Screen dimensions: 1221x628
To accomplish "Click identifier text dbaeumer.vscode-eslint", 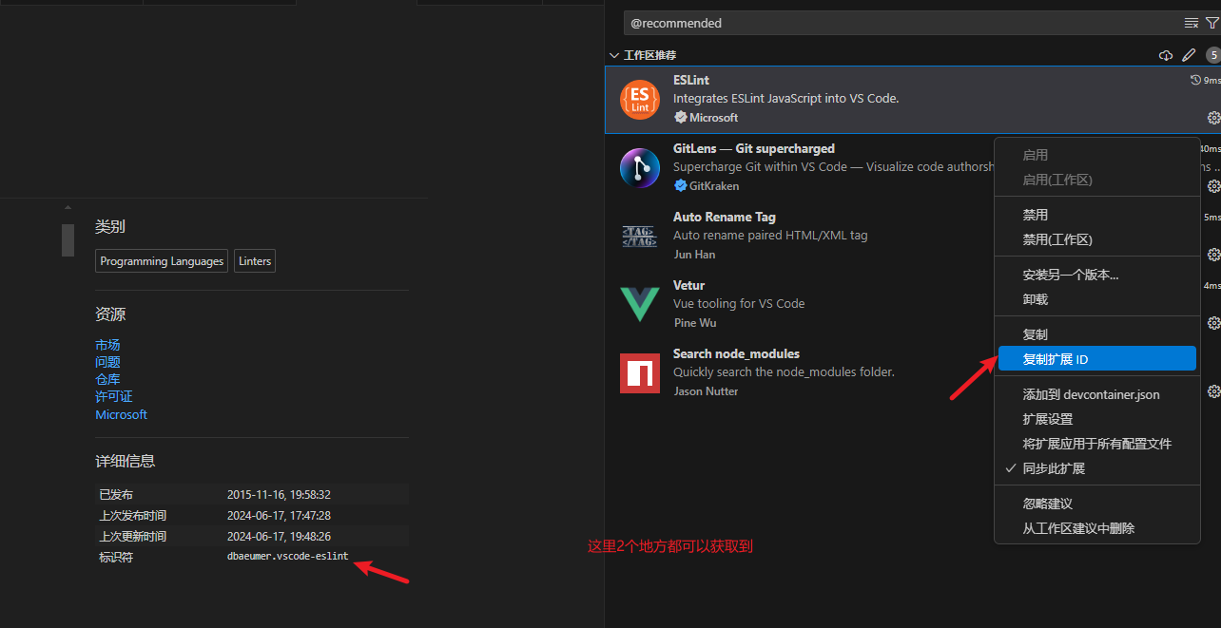I will pos(288,556).
